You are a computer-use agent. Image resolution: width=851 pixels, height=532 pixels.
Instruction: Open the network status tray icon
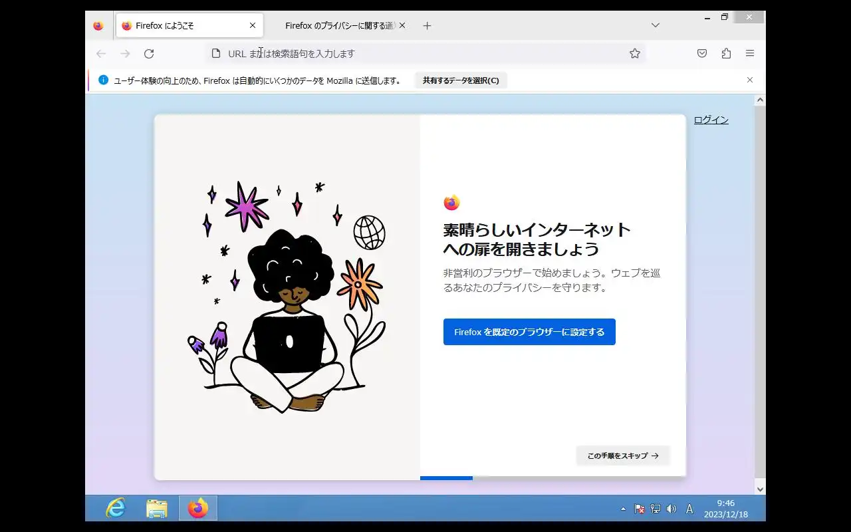656,509
